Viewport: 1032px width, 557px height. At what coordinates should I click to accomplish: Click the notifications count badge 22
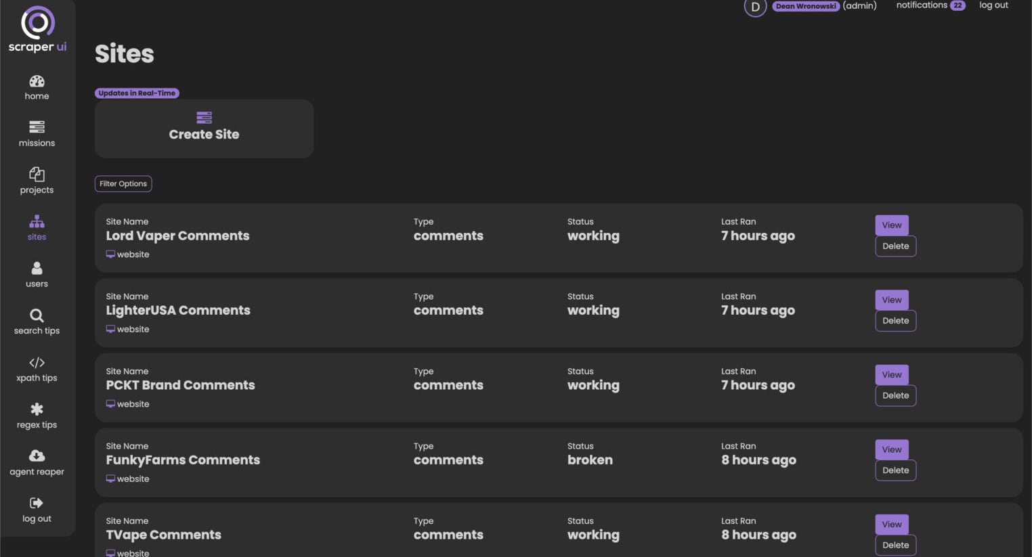958,5
